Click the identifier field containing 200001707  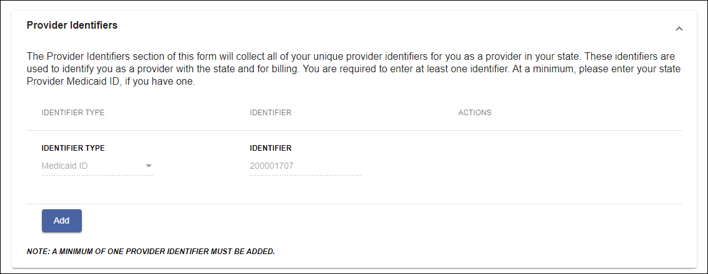click(x=305, y=166)
